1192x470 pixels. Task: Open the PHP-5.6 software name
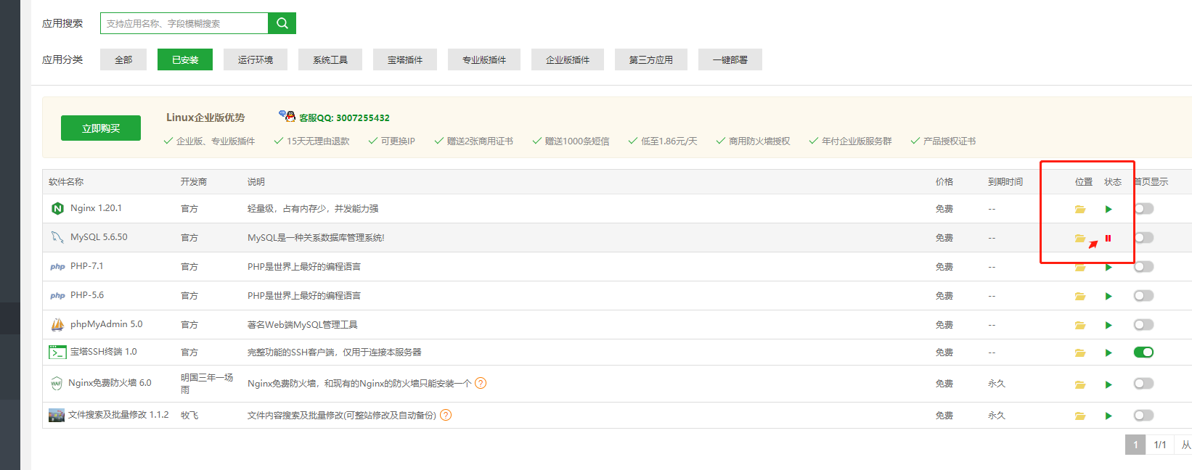click(87, 295)
